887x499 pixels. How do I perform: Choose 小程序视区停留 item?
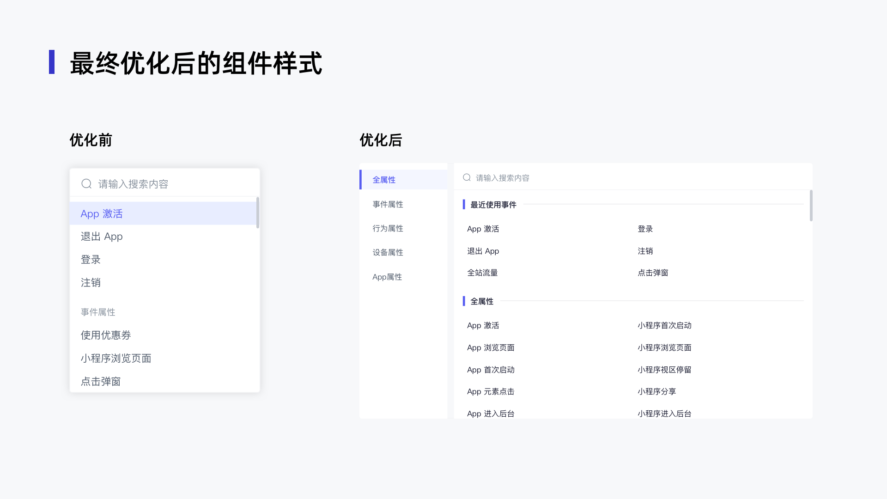(664, 370)
